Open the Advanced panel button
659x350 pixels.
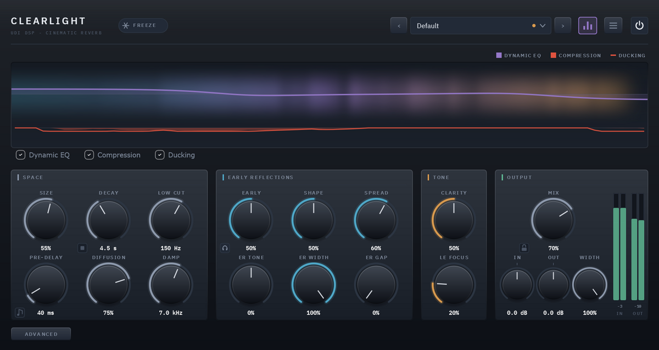click(x=41, y=334)
